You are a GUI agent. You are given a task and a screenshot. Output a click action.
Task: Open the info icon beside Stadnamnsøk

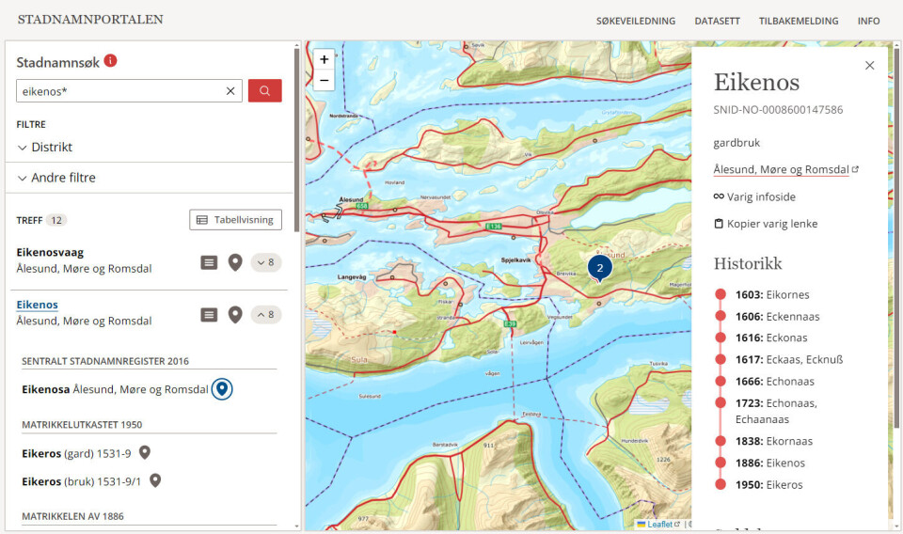(111, 61)
